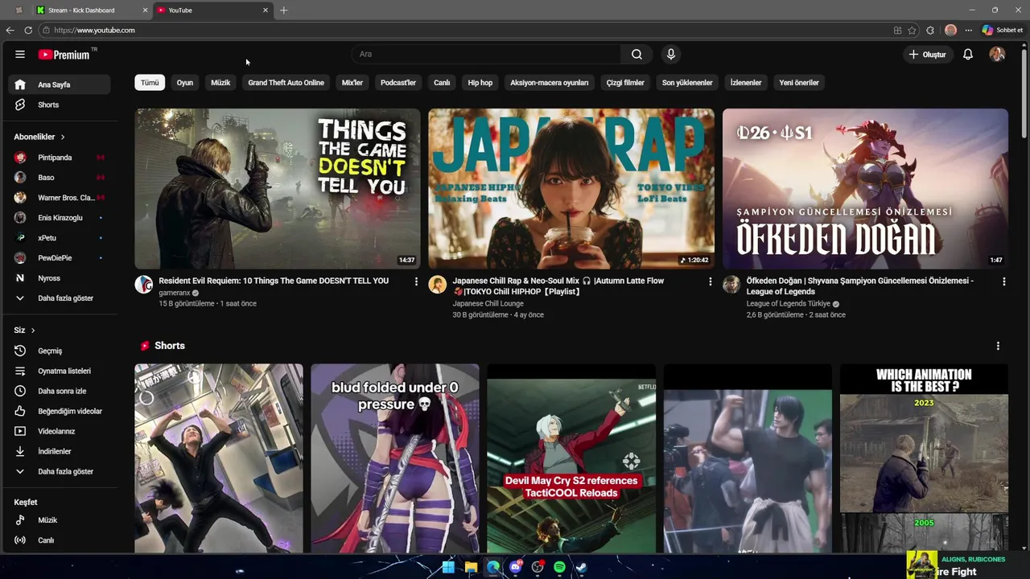
Task: Open options menu for Resident Evil Requiem video
Action: click(416, 281)
